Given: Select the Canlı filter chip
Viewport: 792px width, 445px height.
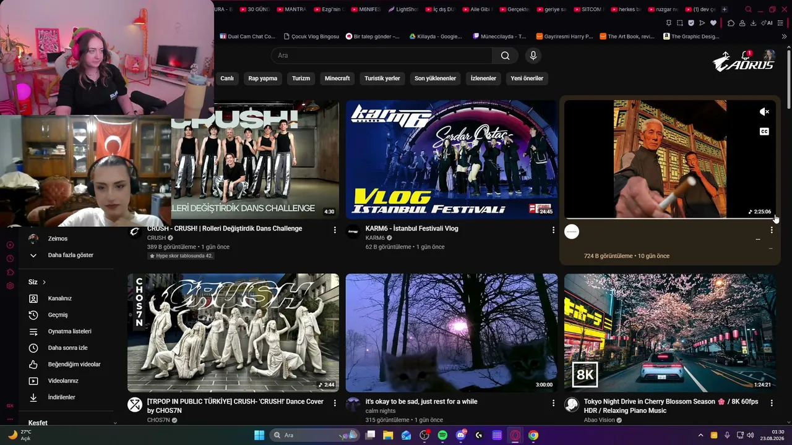Looking at the screenshot, I should pos(227,78).
